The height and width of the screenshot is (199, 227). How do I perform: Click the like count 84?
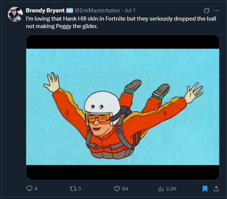(x=125, y=189)
